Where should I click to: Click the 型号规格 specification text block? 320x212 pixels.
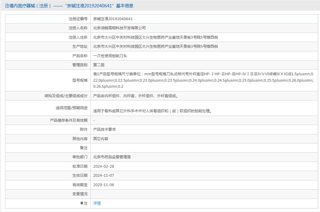[x=203, y=80]
